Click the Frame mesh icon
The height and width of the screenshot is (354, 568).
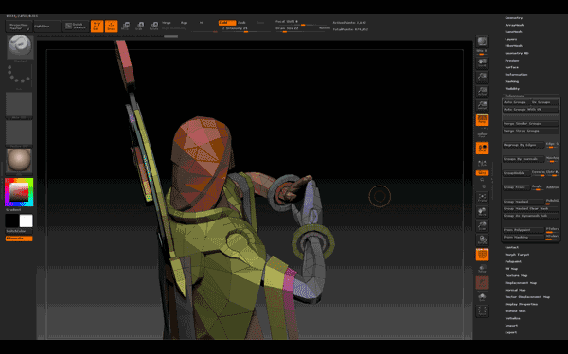[482, 198]
